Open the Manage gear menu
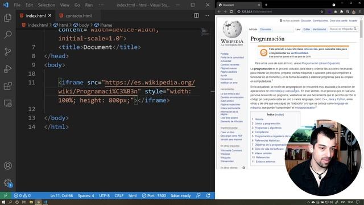The image size is (364, 205). 7,183
